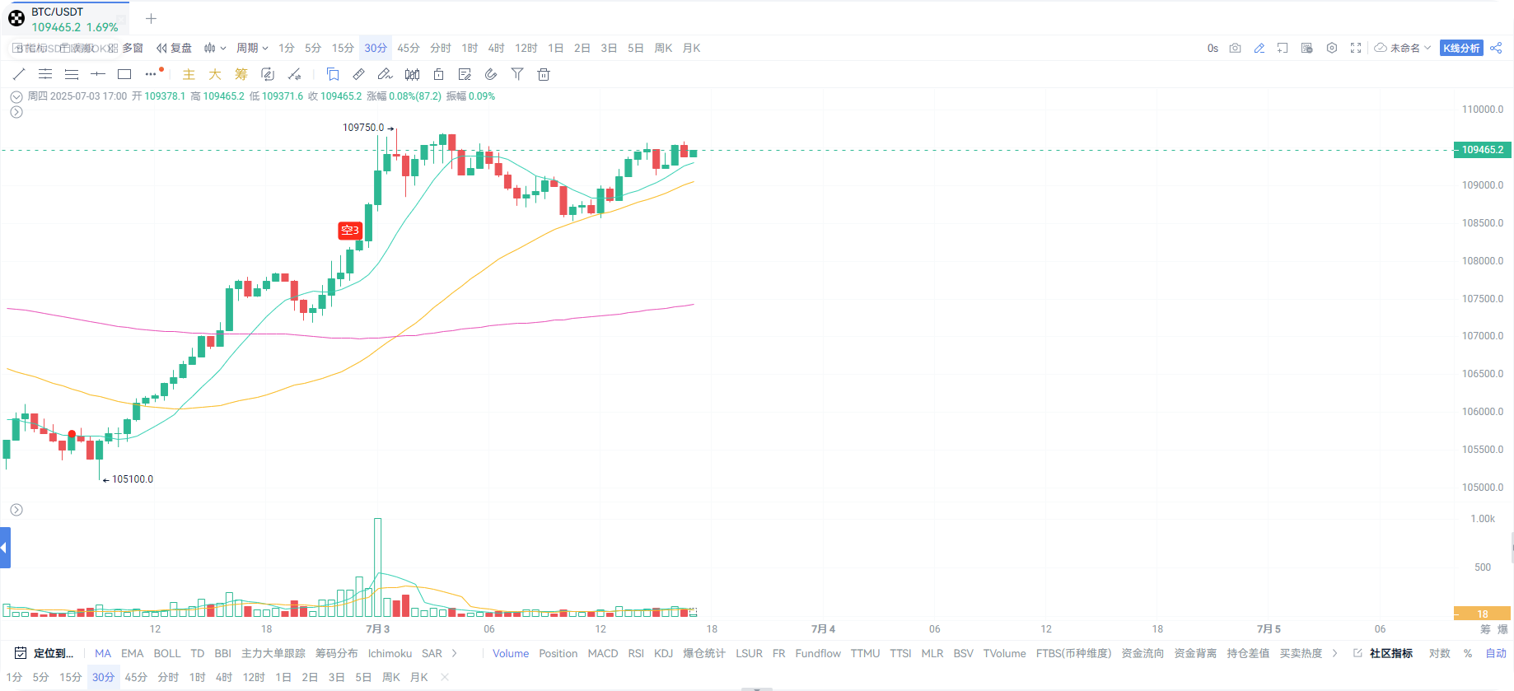Click the K线分析 button

tap(1461, 48)
